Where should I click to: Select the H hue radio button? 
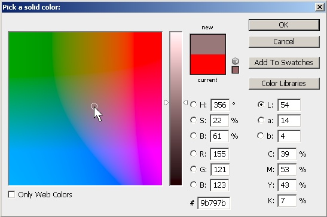(x=193, y=105)
